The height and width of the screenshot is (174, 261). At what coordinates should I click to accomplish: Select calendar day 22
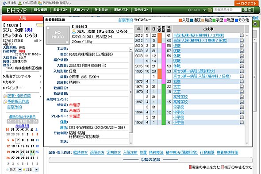point(23,152)
